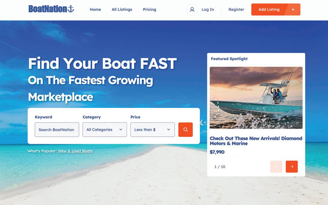
Task: Click the BoatNation anchor logo
Action: (x=51, y=9)
